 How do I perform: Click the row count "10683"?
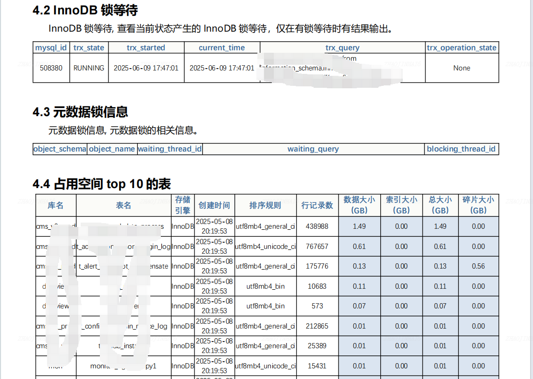(317, 286)
